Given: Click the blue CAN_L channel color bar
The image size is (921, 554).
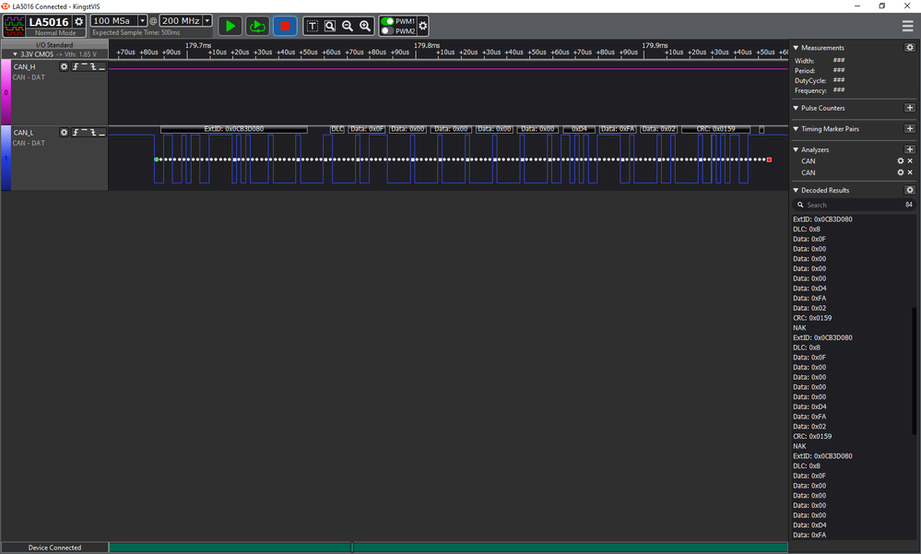Looking at the screenshot, I should (6, 158).
